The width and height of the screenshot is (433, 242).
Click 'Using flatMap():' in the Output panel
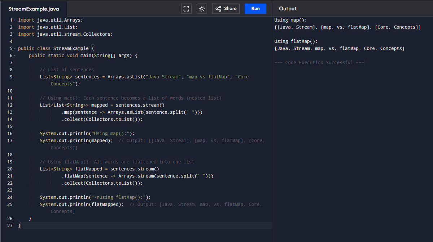296,41
